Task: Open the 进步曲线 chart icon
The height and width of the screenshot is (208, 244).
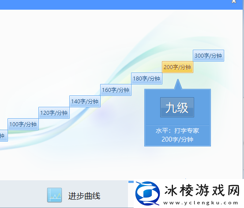Action: pyautogui.click(x=54, y=195)
